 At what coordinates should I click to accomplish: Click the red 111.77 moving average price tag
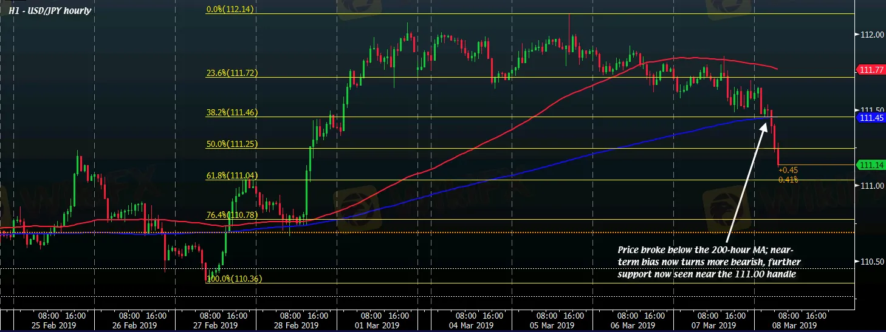pyautogui.click(x=868, y=71)
